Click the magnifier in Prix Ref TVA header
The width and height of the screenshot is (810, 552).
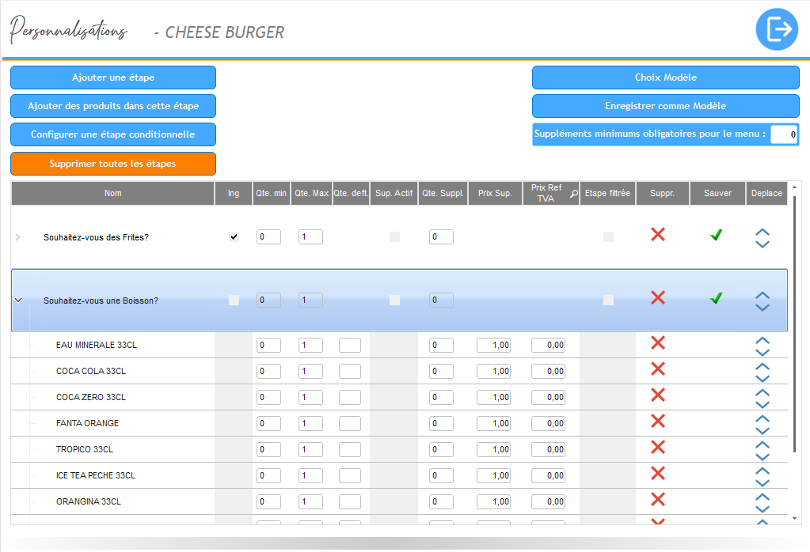573,193
